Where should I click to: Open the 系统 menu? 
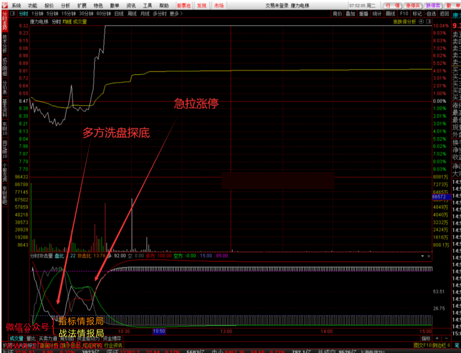pos(16,5)
